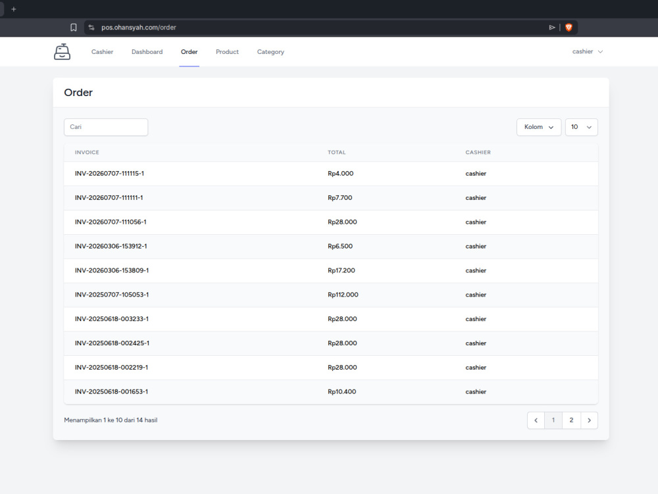Click Menampilkan 1 ke 10 results text
This screenshot has width=658, height=494.
111,420
